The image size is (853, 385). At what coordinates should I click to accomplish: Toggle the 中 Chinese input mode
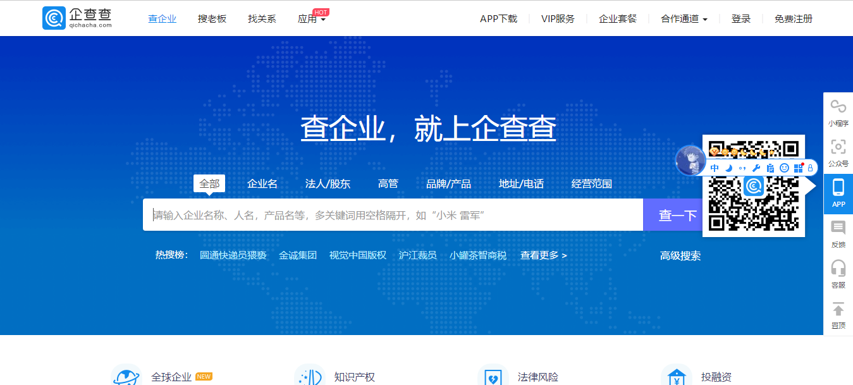[x=715, y=168]
